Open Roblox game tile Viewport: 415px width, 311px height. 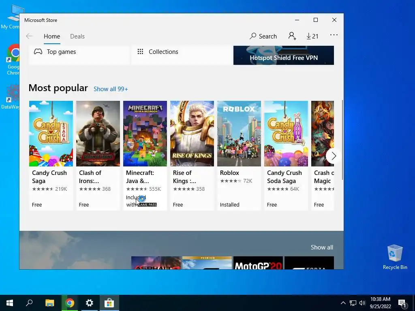[239, 155]
